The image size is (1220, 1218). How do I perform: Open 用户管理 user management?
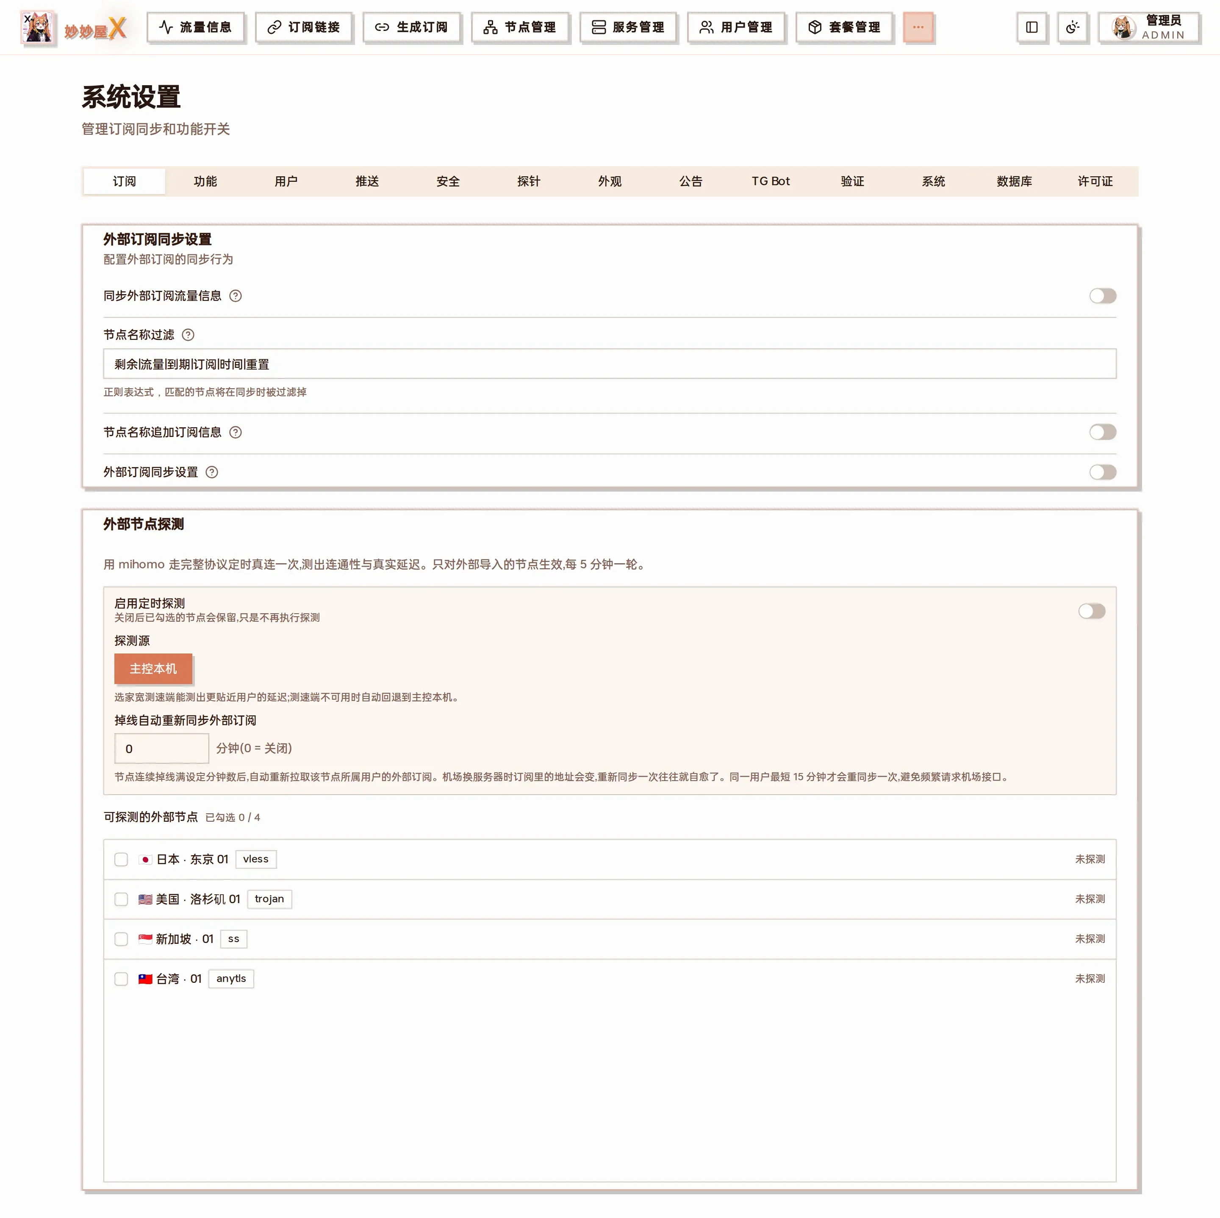736,27
